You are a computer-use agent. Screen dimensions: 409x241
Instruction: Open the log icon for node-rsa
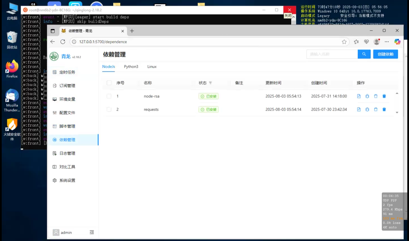(x=359, y=96)
